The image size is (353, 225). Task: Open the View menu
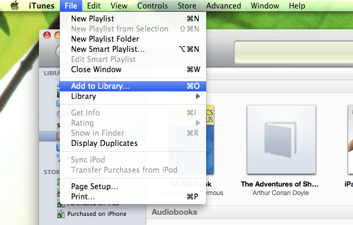tap(119, 6)
